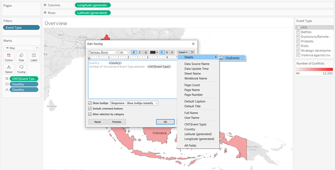
Task: Open the Detail marks card
Action: pyautogui.click(x=9, y=69)
